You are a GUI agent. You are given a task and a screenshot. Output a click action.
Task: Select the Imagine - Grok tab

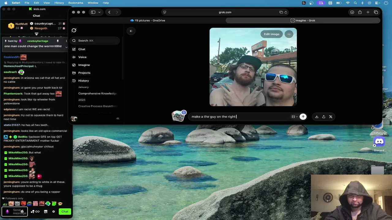303,20
